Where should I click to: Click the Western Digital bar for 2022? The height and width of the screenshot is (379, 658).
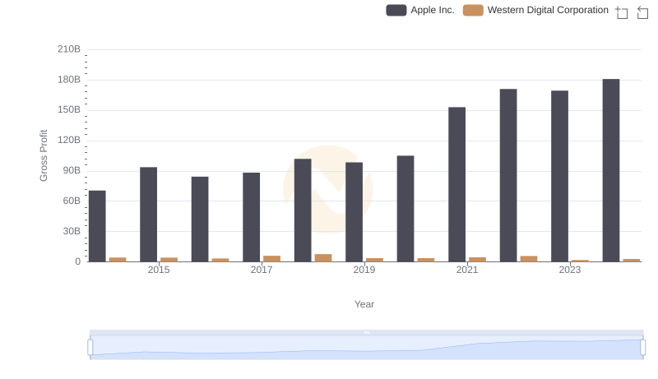coord(529,259)
